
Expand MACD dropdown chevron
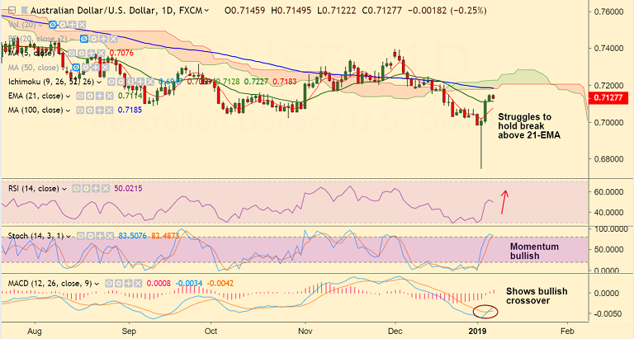[x=97, y=284]
